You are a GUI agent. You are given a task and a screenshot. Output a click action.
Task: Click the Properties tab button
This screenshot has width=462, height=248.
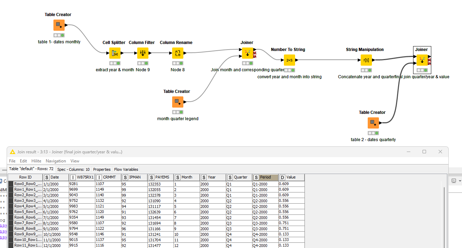[102, 169]
